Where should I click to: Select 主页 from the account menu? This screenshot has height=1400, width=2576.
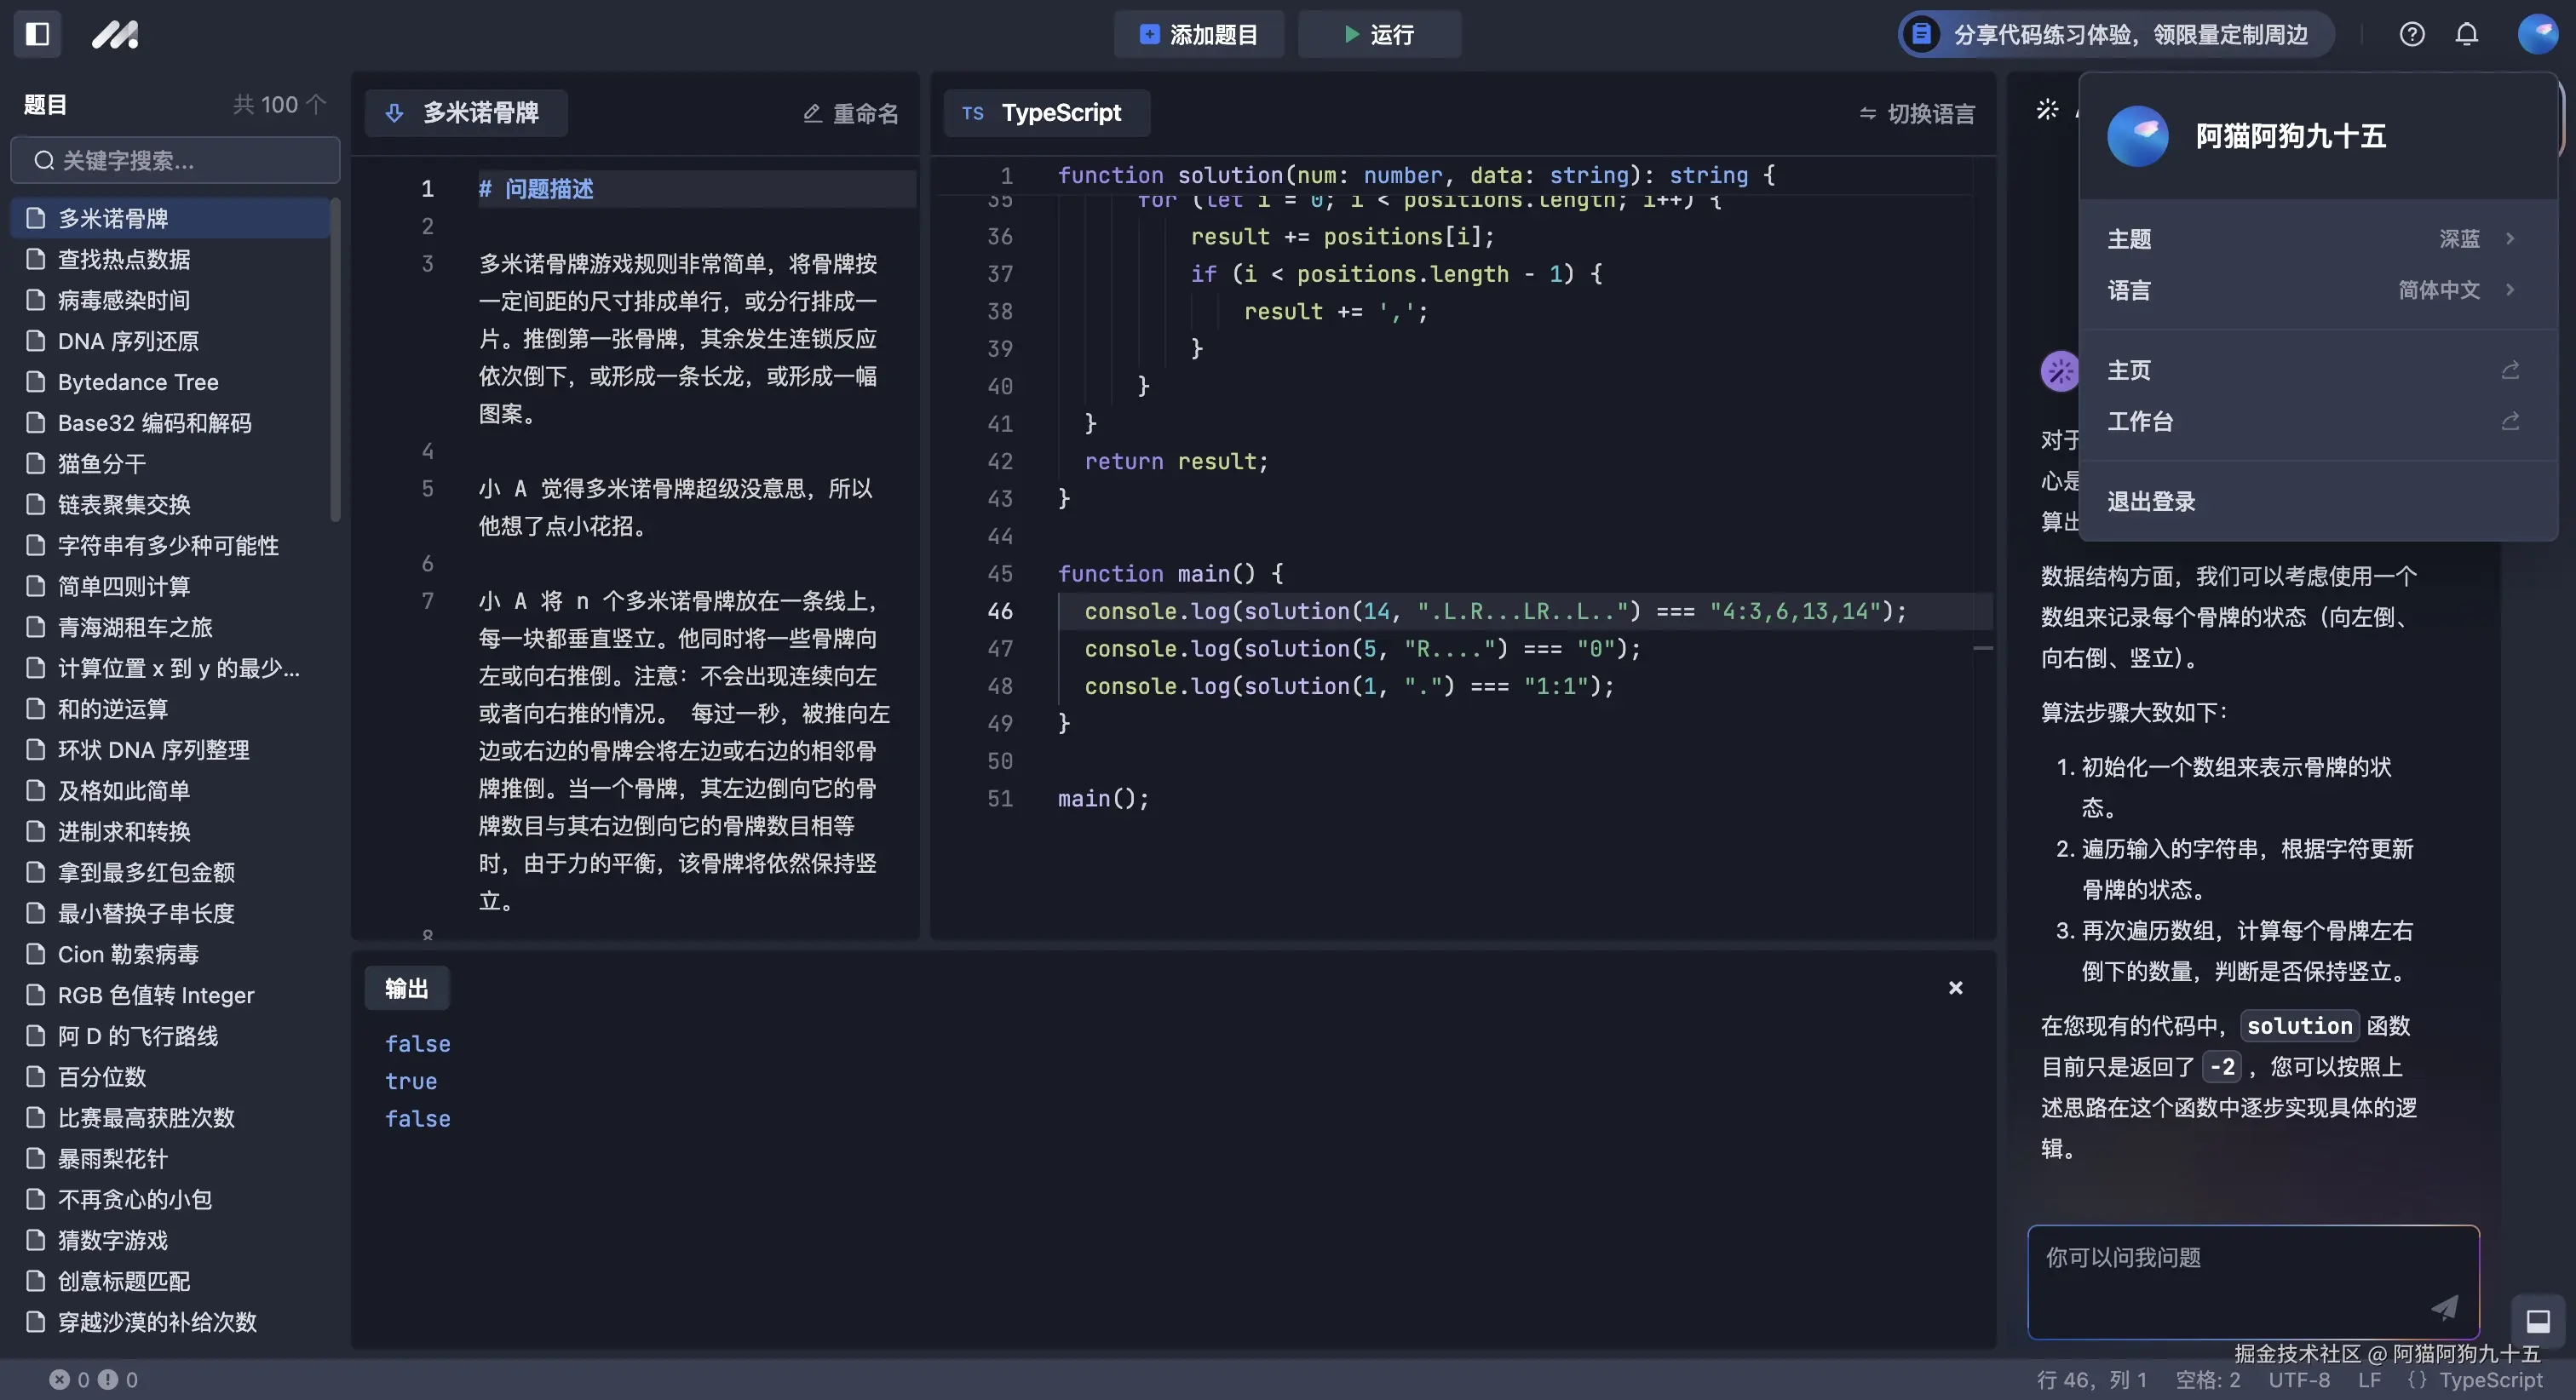2128,370
